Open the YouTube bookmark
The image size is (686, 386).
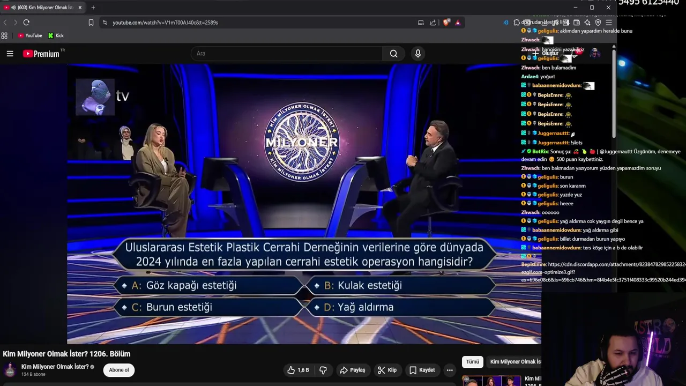(x=30, y=36)
